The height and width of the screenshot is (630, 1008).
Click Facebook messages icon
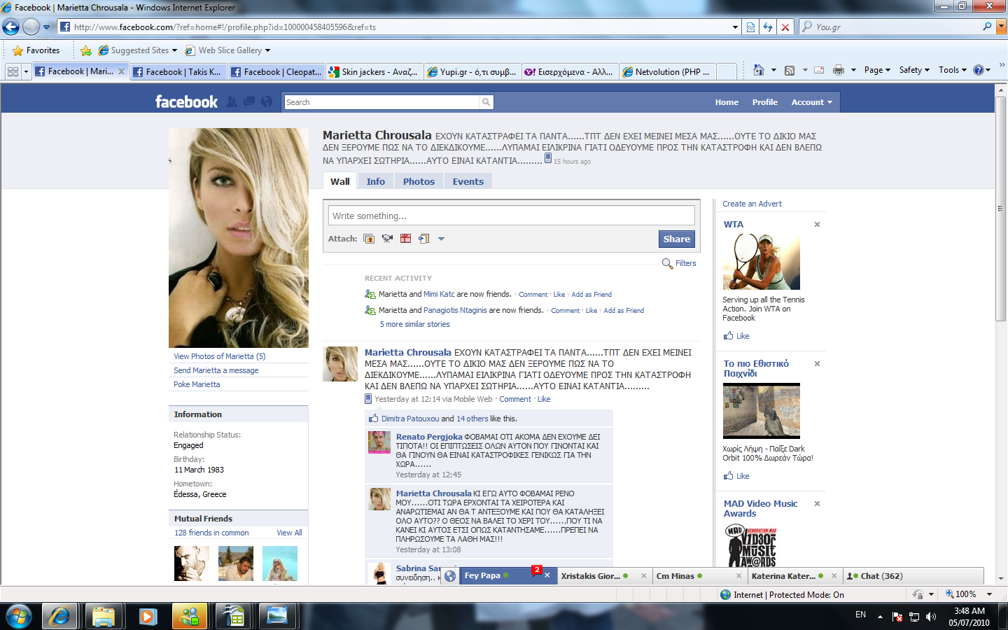click(249, 101)
